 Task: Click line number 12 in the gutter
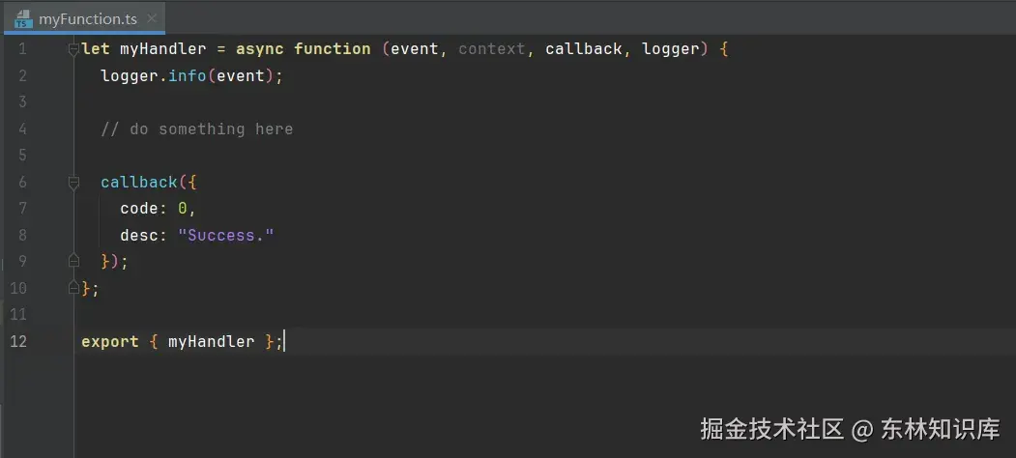(x=18, y=341)
